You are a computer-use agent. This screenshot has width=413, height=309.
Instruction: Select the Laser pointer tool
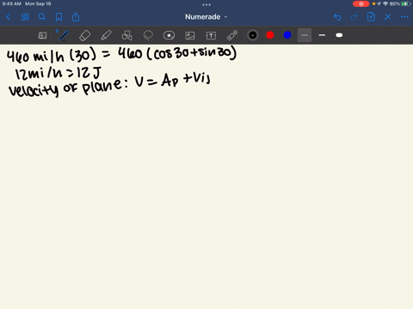point(232,35)
